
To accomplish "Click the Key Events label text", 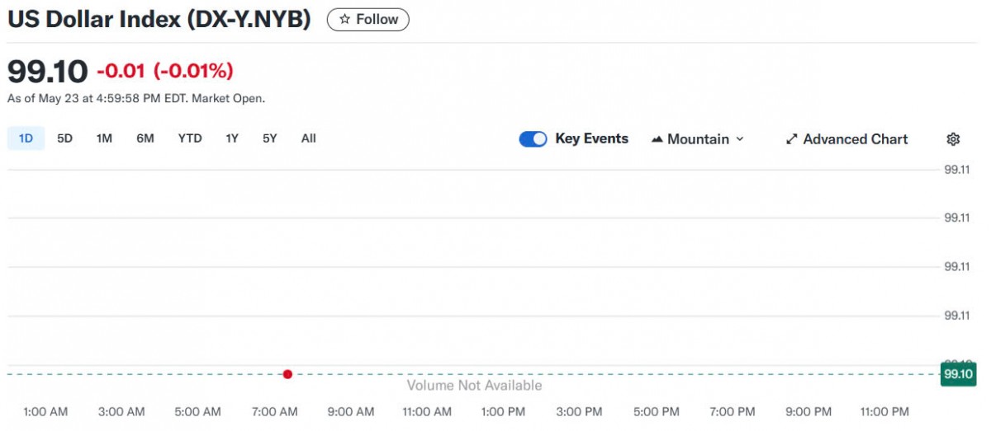I will [591, 138].
